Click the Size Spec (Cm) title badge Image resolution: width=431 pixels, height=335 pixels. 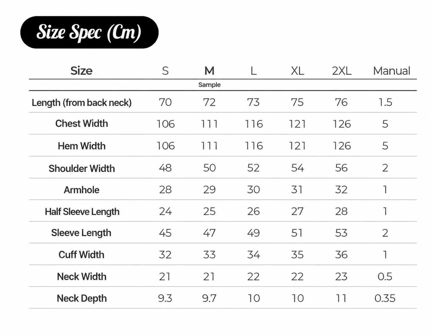[89, 32]
